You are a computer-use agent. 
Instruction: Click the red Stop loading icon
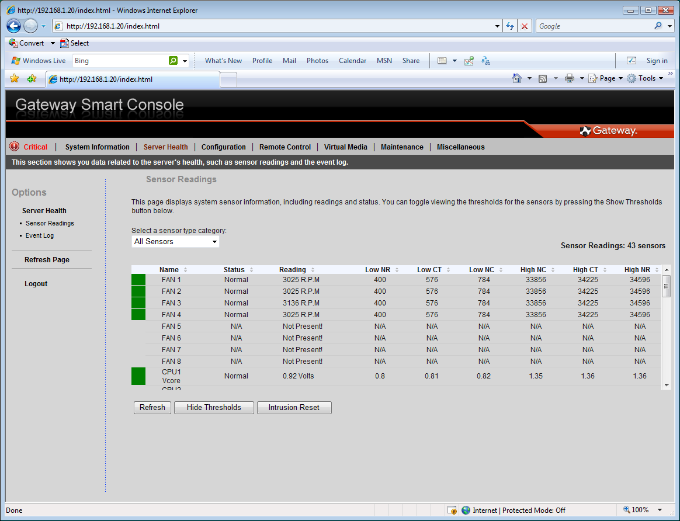[524, 26]
